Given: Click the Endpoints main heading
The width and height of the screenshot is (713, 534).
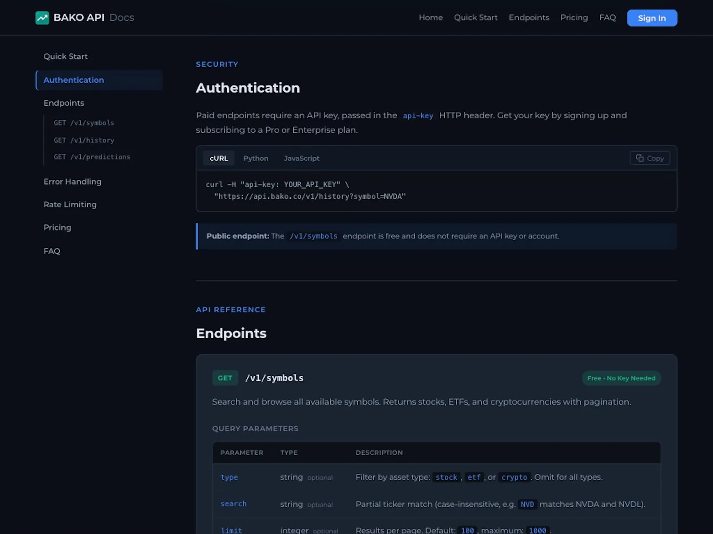Looking at the screenshot, I should pyautogui.click(x=231, y=333).
